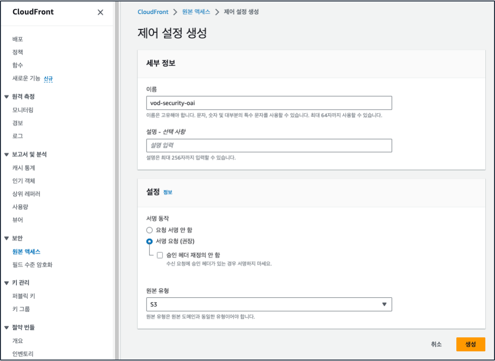Viewport: 495px width, 361px height.
Task: Click the 세부 정보 section heading
Action: [160, 63]
